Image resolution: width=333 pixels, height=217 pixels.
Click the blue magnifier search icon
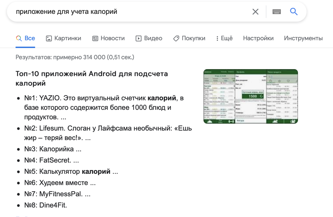point(294,12)
